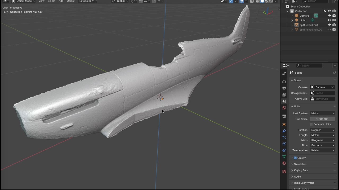Open the Material properties tab
This screenshot has height=190, width=339.
coord(284,163)
